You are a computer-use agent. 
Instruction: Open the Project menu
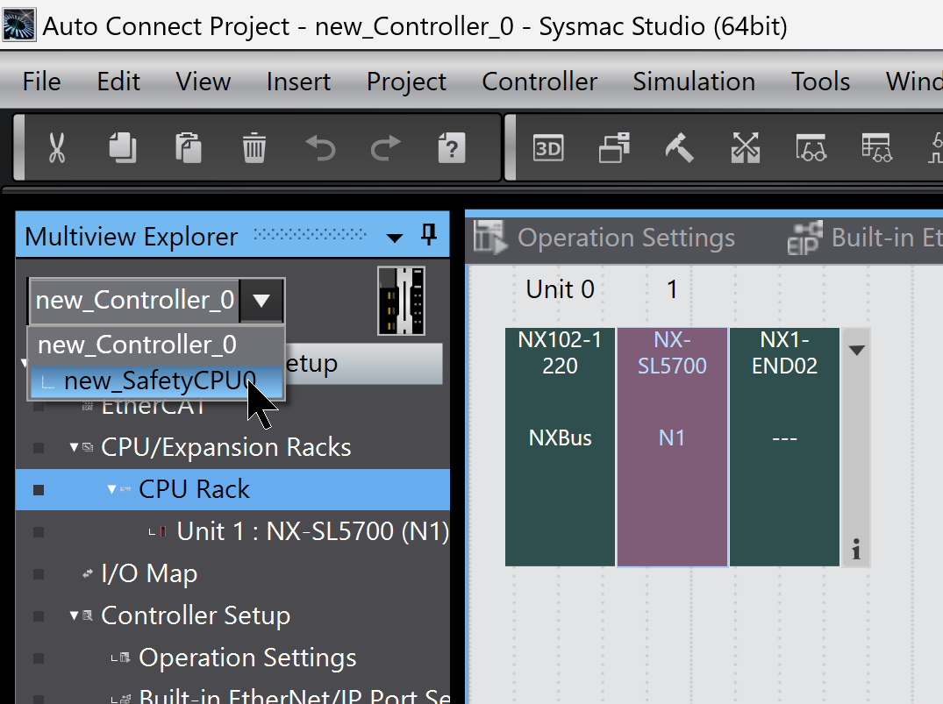(406, 82)
